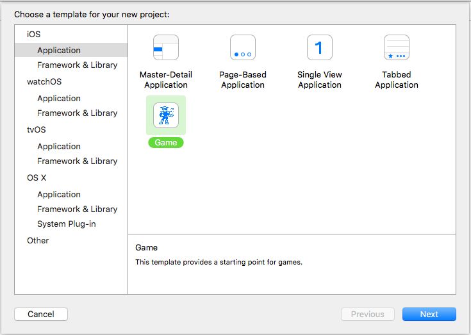Viewport: 471px width, 335px height.
Task: Select the watchOS category header
Action: tap(44, 81)
